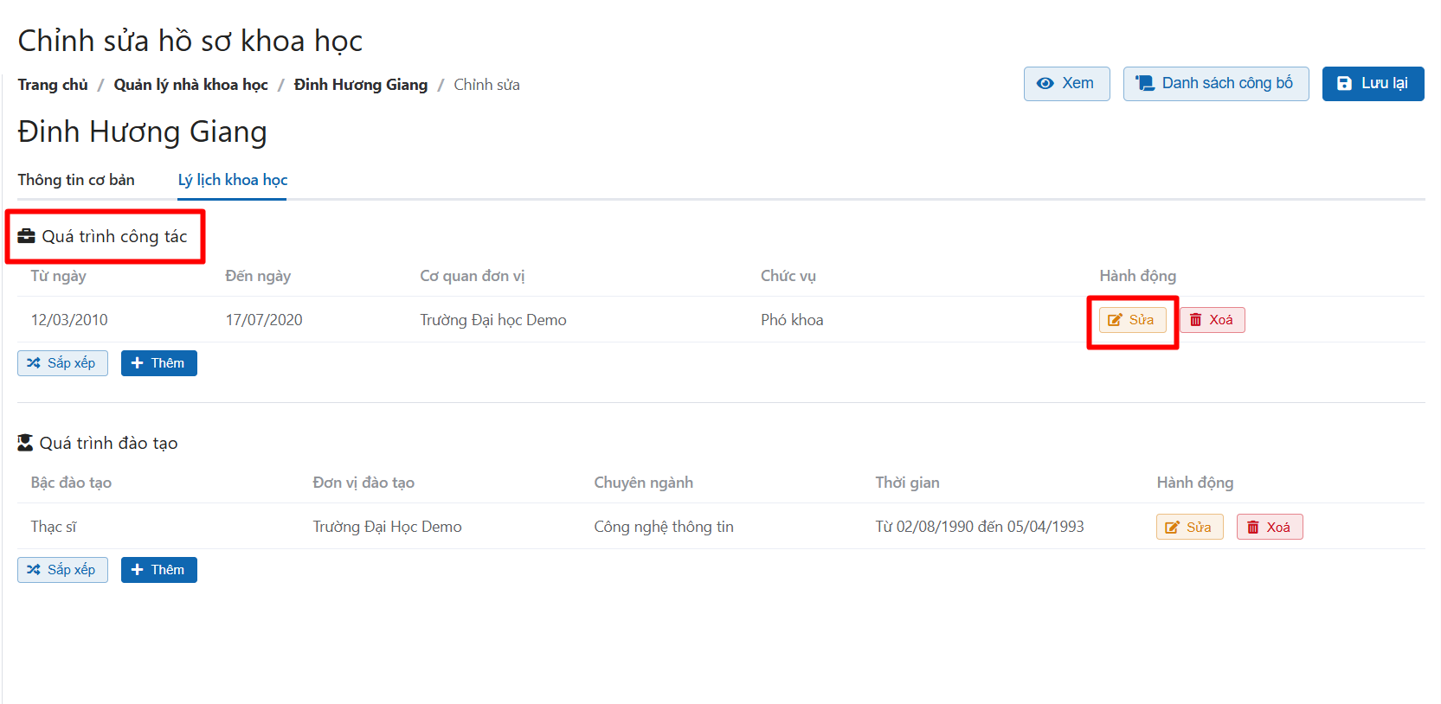Screen dimensions: 1441x704
Task: Open Đinh Hương Giang breadcrumb link
Action: click(x=360, y=85)
